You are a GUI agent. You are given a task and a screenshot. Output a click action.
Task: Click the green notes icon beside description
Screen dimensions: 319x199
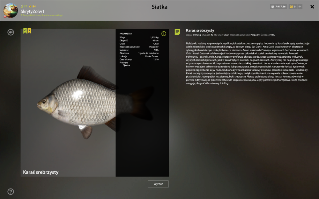point(177,32)
